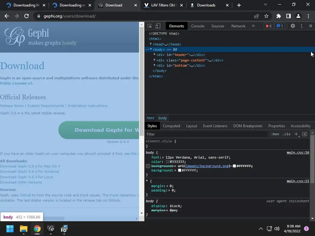
Task: Expand the font shorthand property
Action: [x=163, y=158]
